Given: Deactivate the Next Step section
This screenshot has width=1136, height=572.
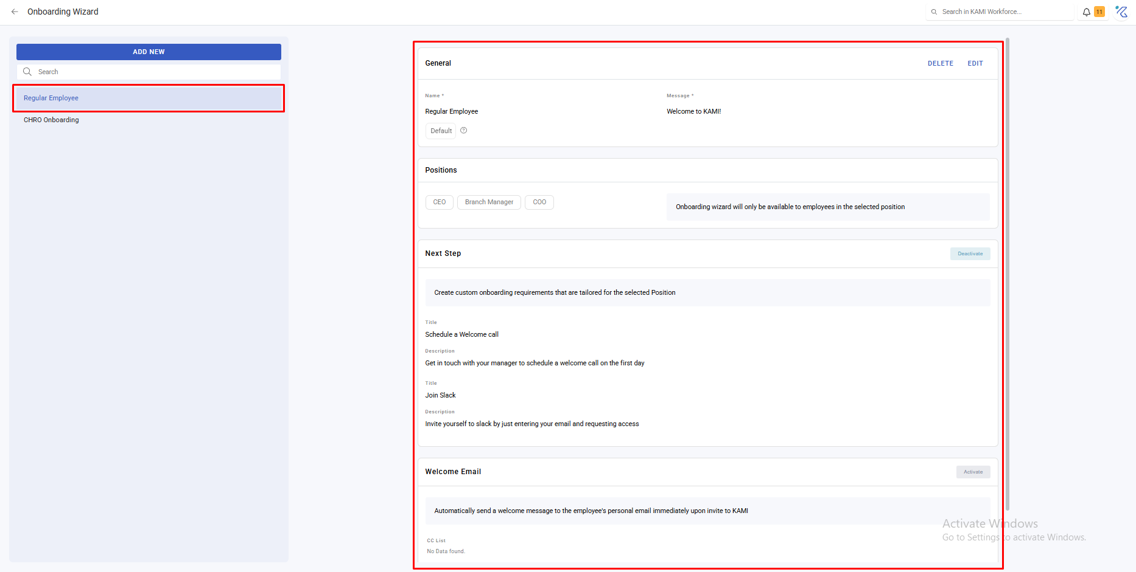Looking at the screenshot, I should point(970,253).
